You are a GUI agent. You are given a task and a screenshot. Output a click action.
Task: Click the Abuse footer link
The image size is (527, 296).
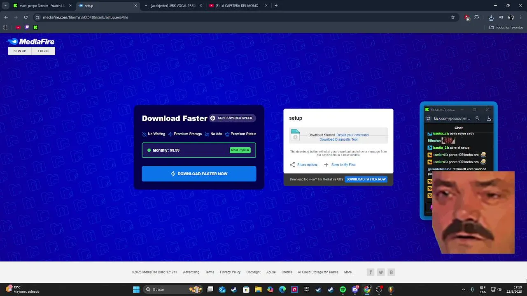click(271, 272)
